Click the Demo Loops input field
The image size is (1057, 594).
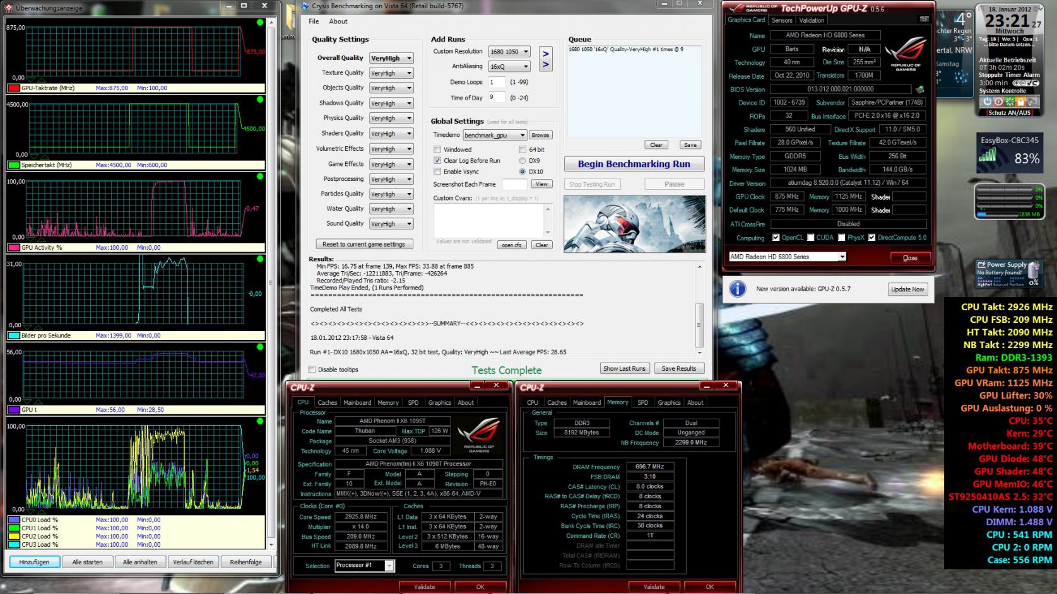[497, 82]
